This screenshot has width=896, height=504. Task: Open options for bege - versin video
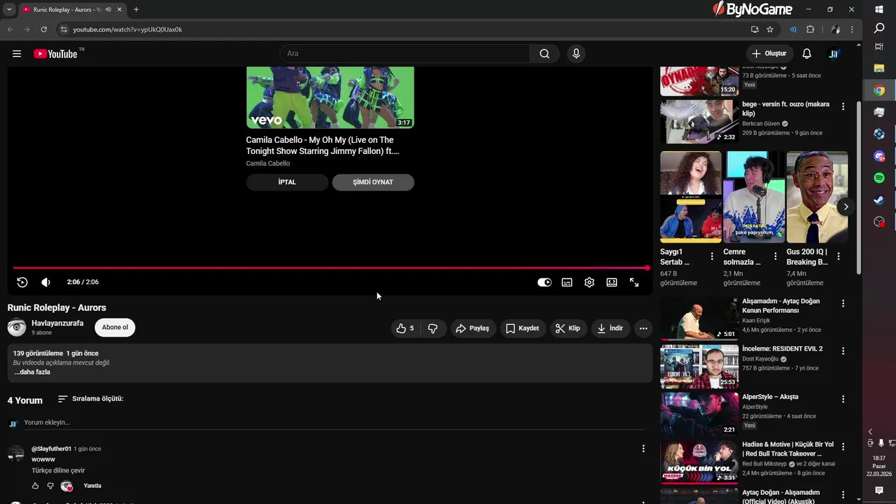[x=843, y=106]
